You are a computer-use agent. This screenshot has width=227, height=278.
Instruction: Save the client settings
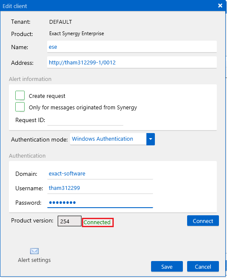[x=167, y=267]
